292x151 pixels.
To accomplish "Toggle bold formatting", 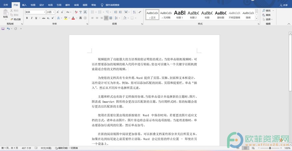I will coord(27,18).
